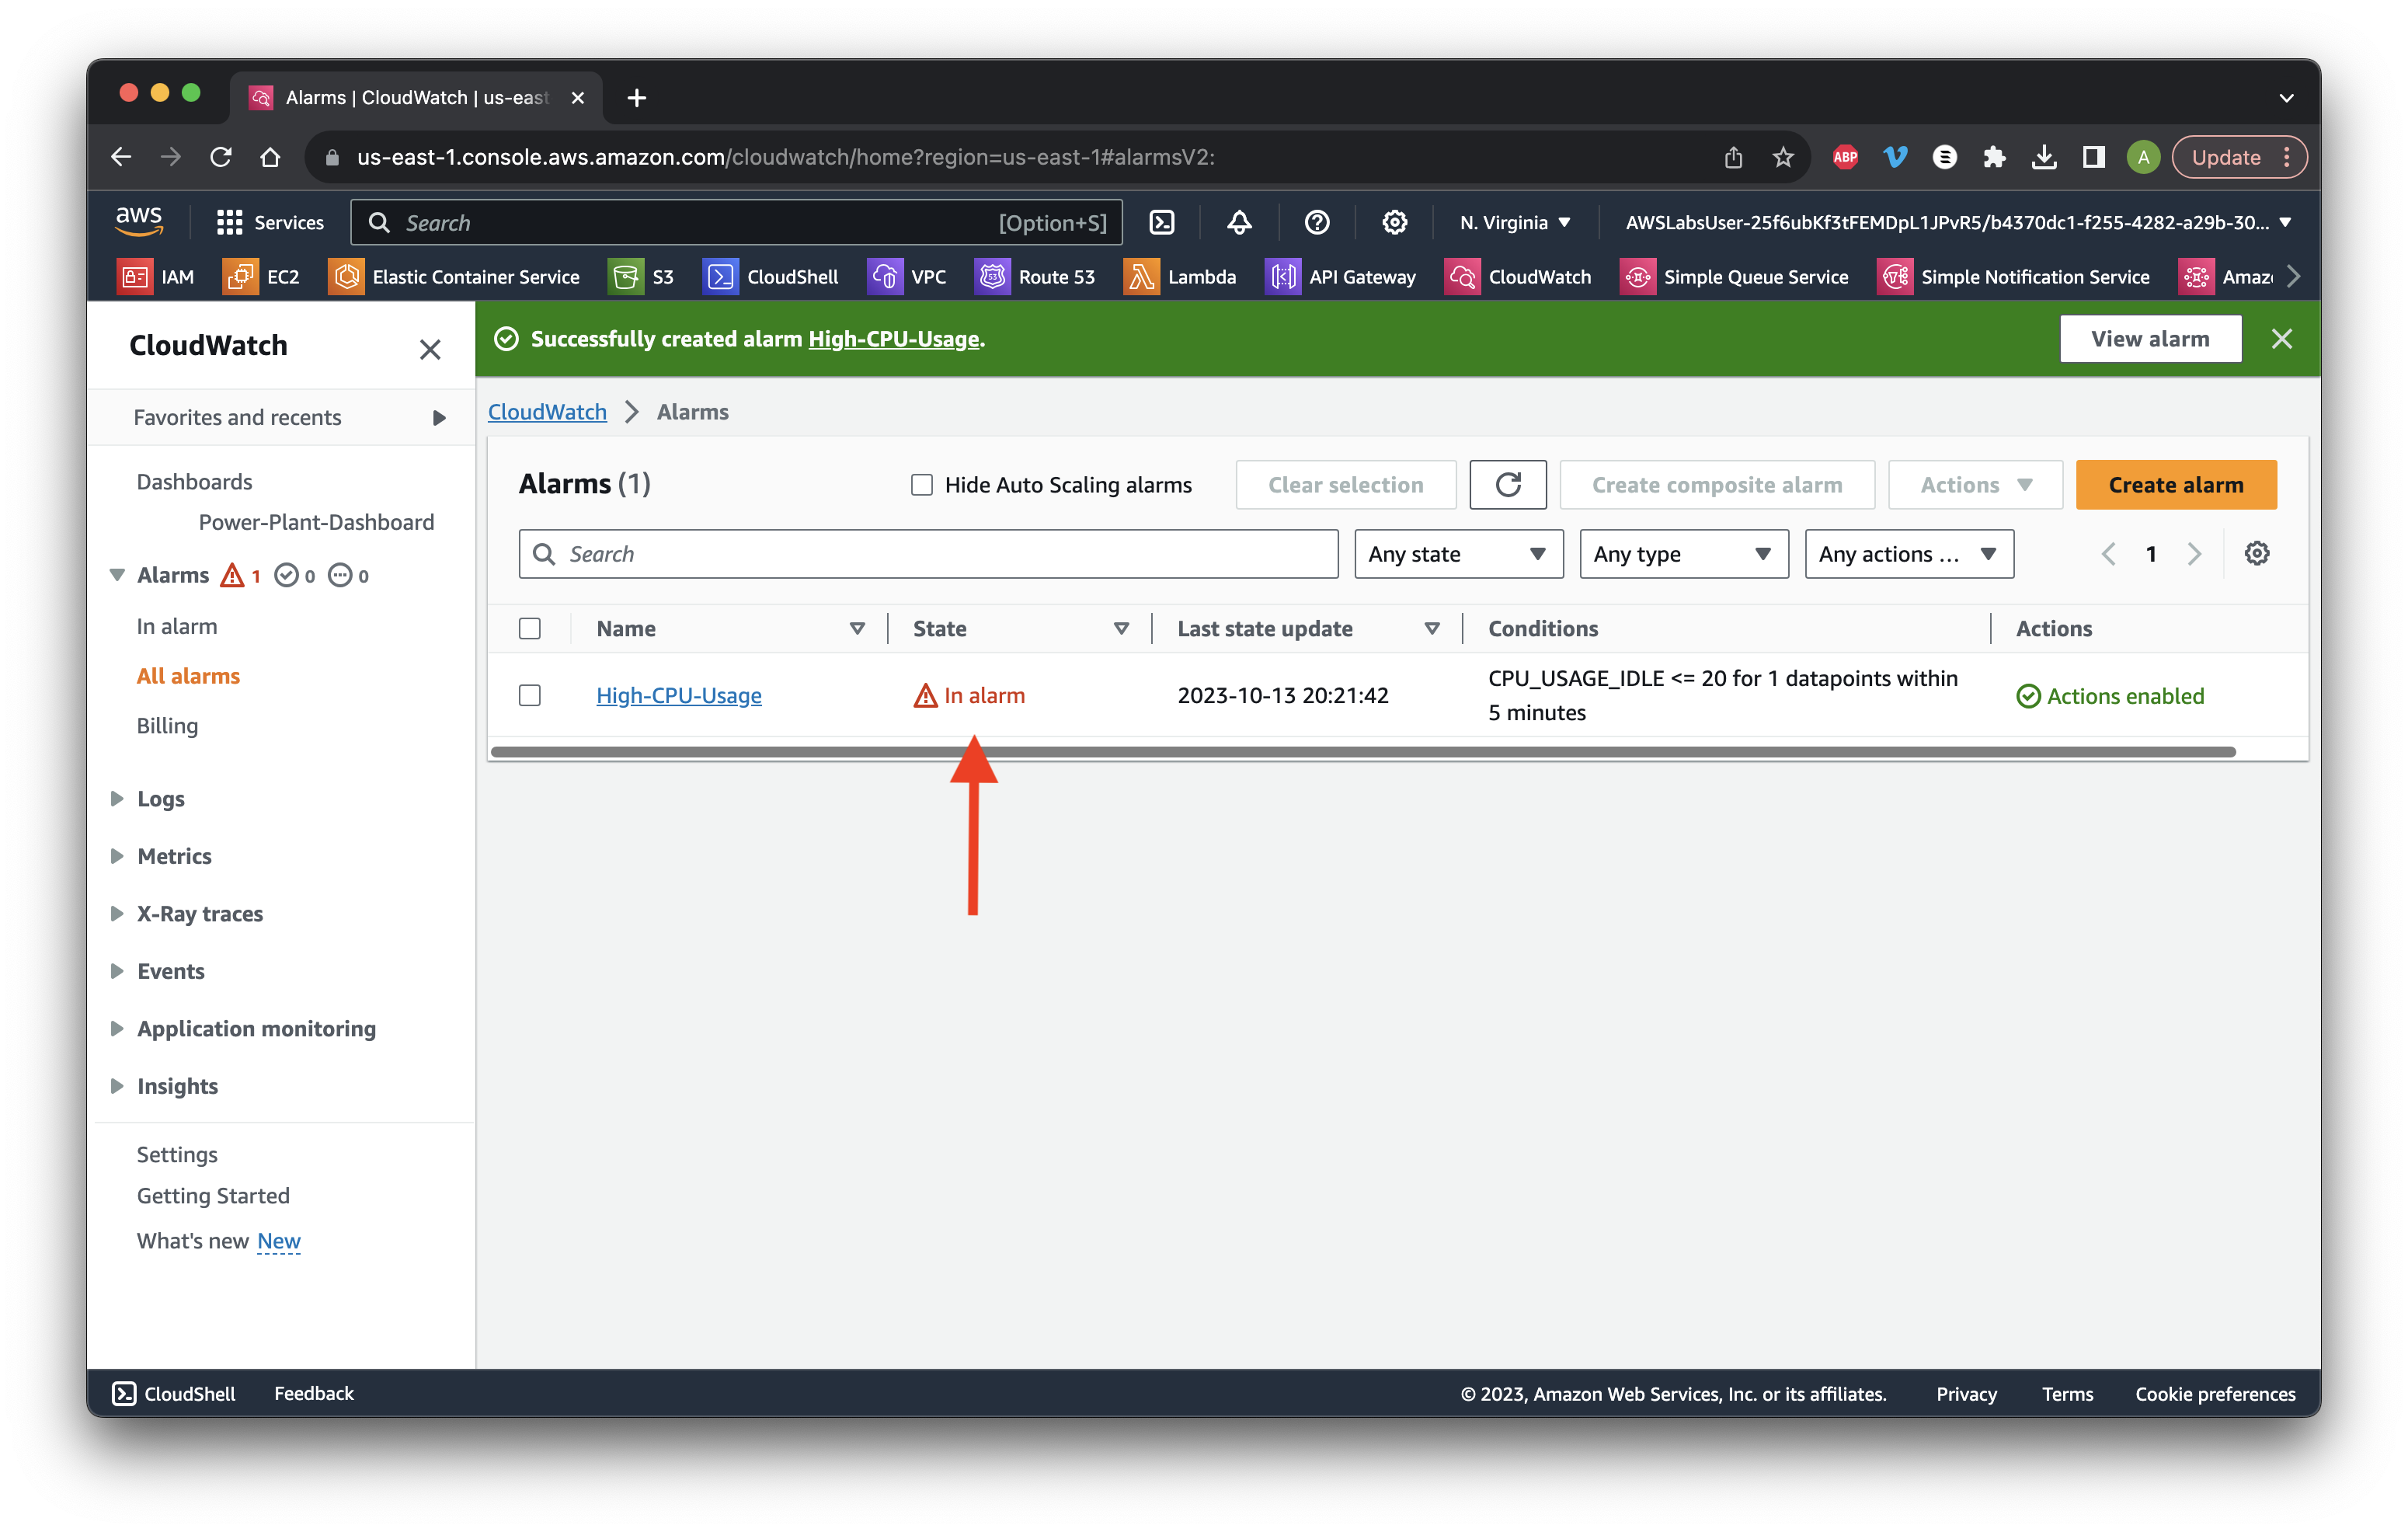Open High-CPU-Usage link in success banner
This screenshot has height=1532, width=2408.
(893, 339)
